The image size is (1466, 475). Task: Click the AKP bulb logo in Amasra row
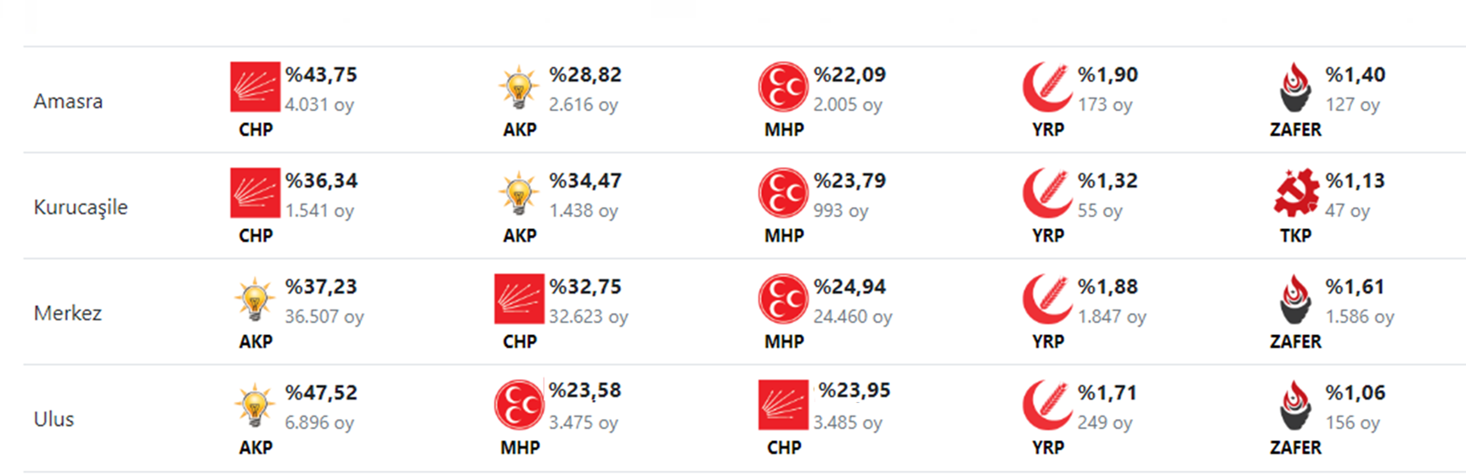(519, 87)
